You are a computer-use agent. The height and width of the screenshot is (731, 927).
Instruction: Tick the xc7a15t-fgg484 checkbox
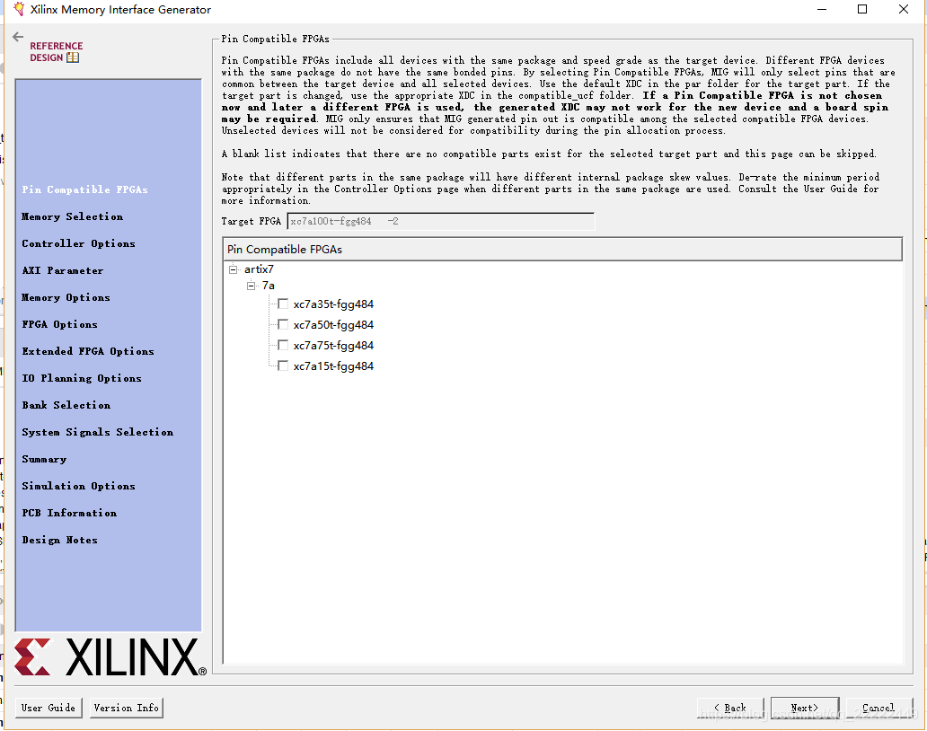283,365
